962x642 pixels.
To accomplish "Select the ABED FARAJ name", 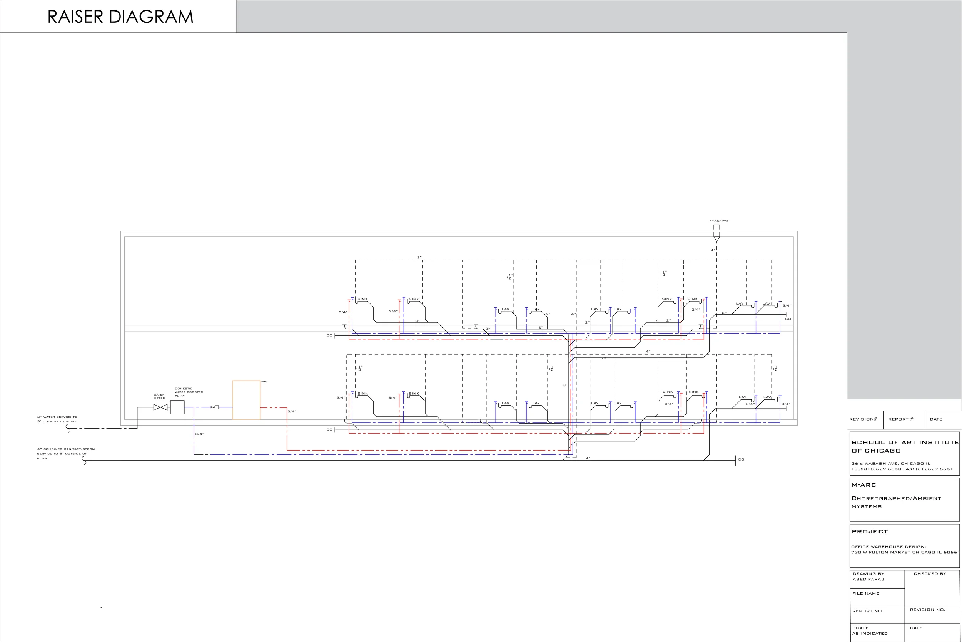I will point(868,579).
